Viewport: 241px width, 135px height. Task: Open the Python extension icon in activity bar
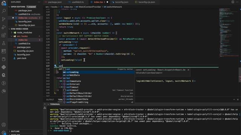click(x=3, y=67)
